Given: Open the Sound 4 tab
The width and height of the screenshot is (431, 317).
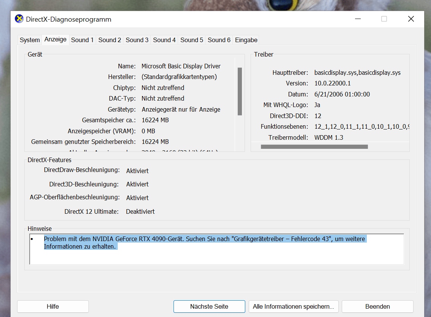Looking at the screenshot, I should [x=164, y=40].
